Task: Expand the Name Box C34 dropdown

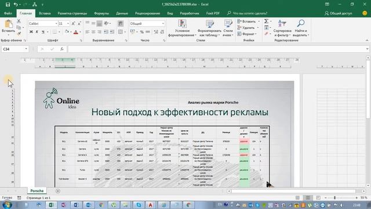Action: 26,49
